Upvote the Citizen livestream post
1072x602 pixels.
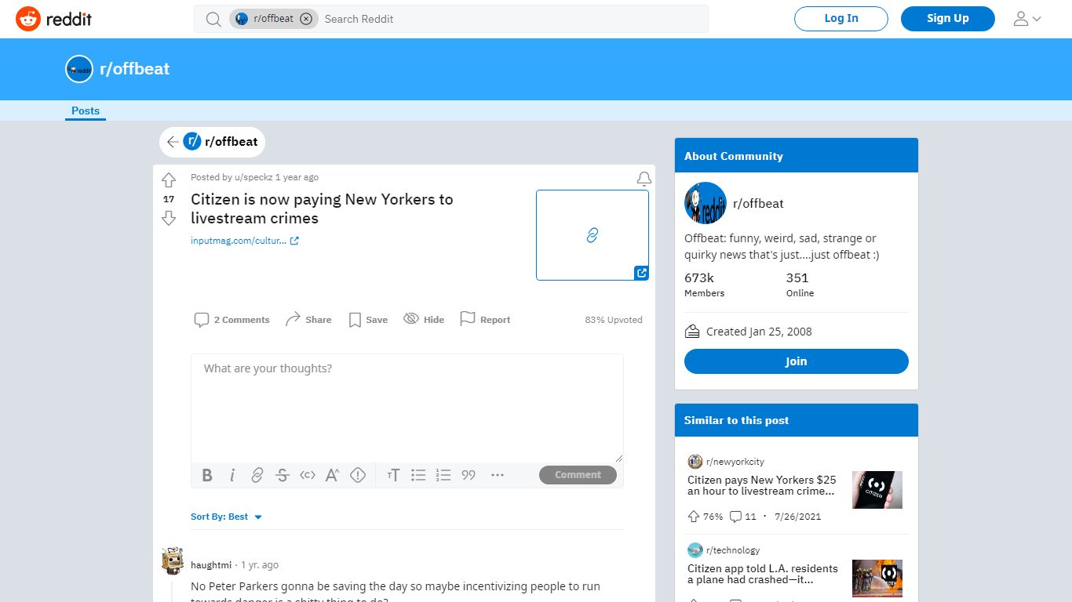pos(169,180)
